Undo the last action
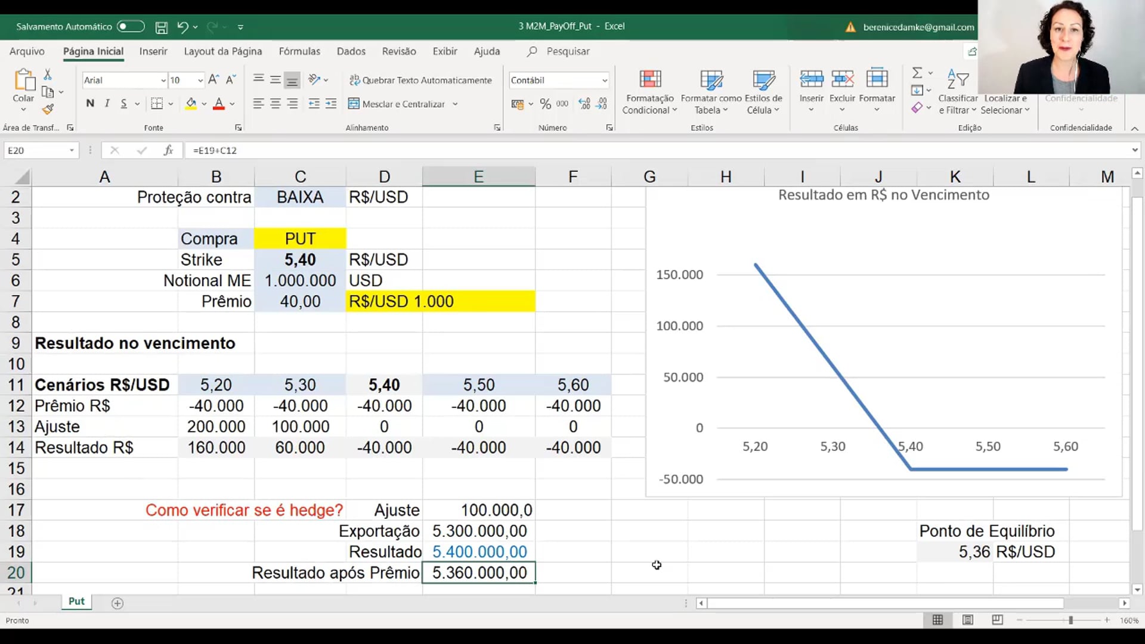 [x=182, y=27]
